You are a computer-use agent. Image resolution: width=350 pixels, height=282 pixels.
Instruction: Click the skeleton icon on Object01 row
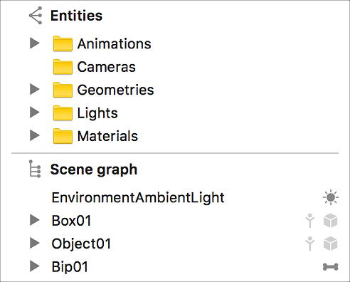pyautogui.click(x=310, y=244)
